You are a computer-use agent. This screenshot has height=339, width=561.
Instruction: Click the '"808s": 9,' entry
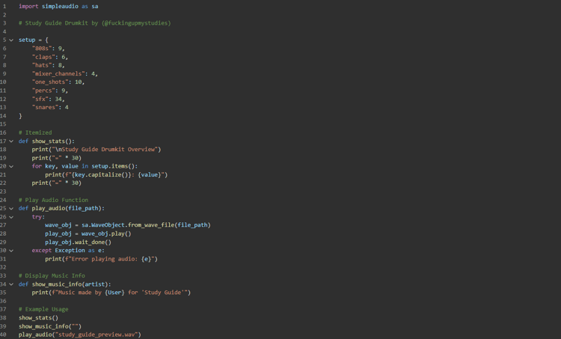click(x=49, y=49)
